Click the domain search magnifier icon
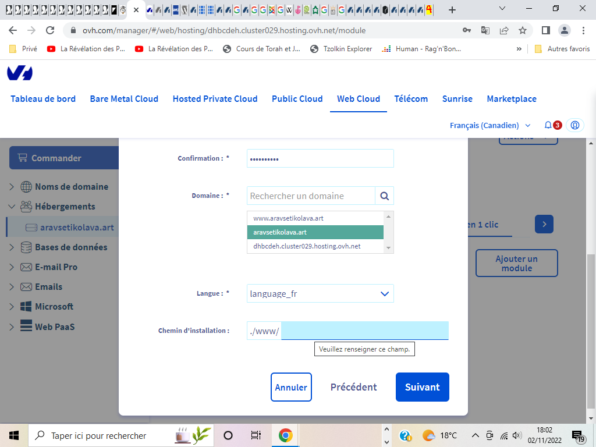Screen dimensions: 596x447 pos(384,196)
